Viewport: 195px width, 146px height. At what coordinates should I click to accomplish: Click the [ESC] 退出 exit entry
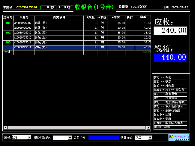170,127
